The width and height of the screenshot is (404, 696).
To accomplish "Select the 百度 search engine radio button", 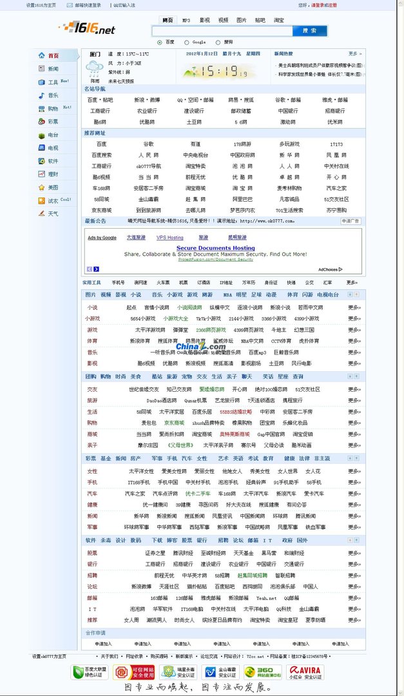I will tap(159, 43).
